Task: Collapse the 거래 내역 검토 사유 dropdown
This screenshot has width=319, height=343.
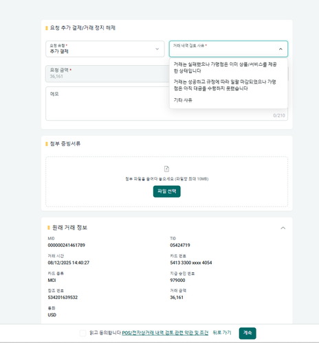Action: coord(280,49)
